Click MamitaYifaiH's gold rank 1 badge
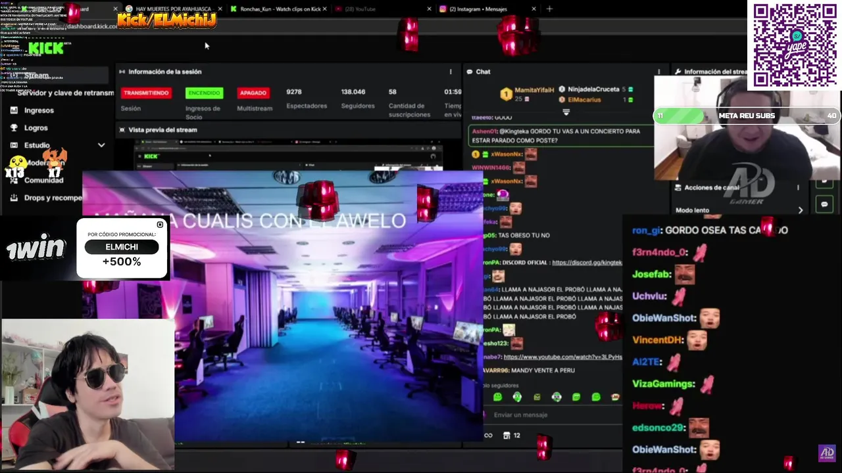The width and height of the screenshot is (842, 473). 506,94
